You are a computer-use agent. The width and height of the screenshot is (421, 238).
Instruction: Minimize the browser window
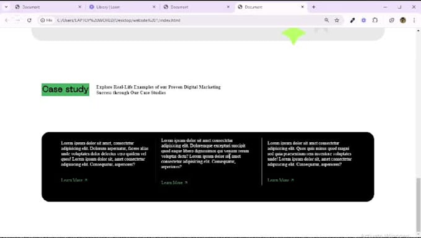[385, 7]
